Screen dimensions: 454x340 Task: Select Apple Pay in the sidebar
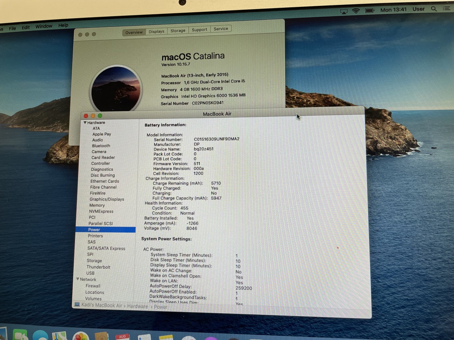(x=102, y=134)
